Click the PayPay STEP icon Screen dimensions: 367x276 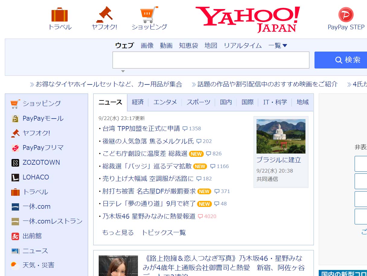pyautogui.click(x=346, y=14)
